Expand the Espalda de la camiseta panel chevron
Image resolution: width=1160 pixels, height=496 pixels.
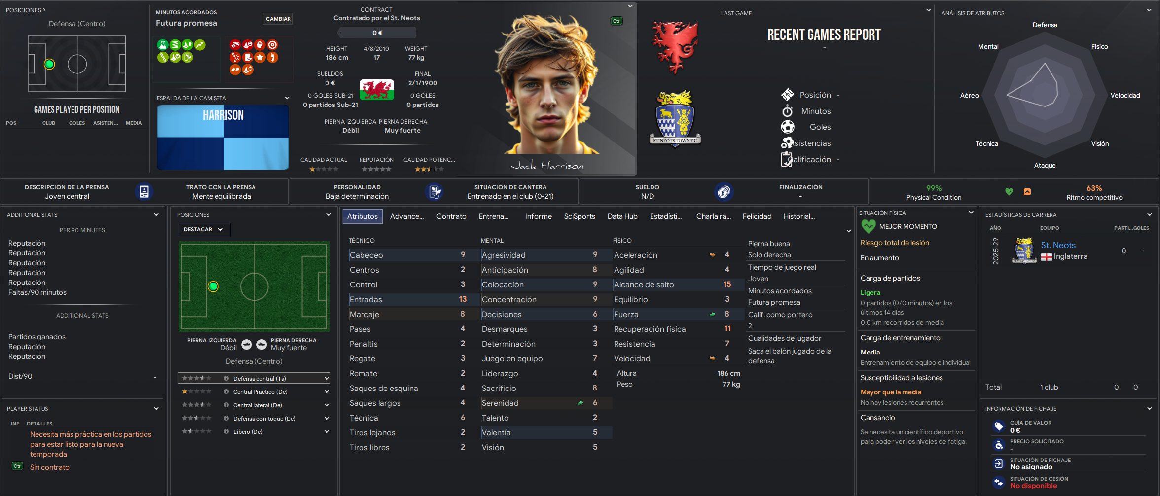(x=287, y=98)
